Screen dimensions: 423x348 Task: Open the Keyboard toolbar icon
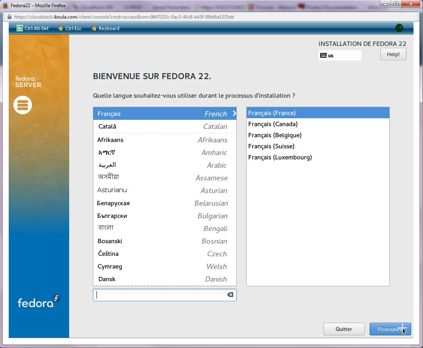[94, 28]
